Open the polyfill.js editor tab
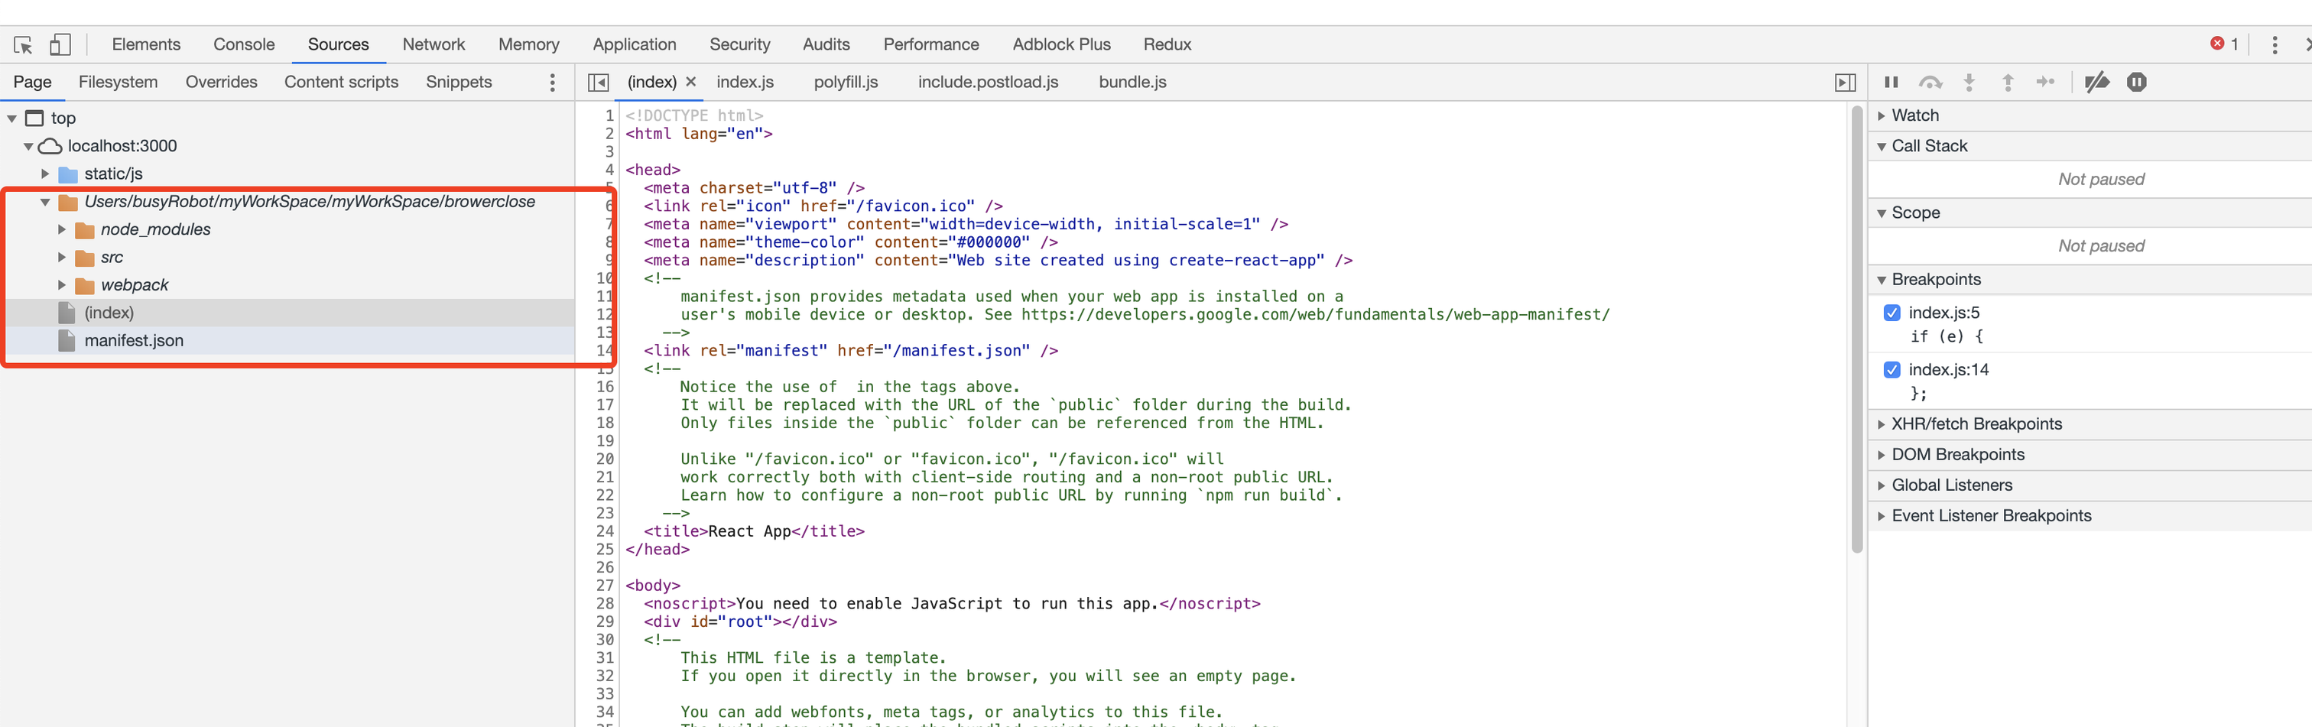Screen dimensions: 2312x727 pos(846,82)
